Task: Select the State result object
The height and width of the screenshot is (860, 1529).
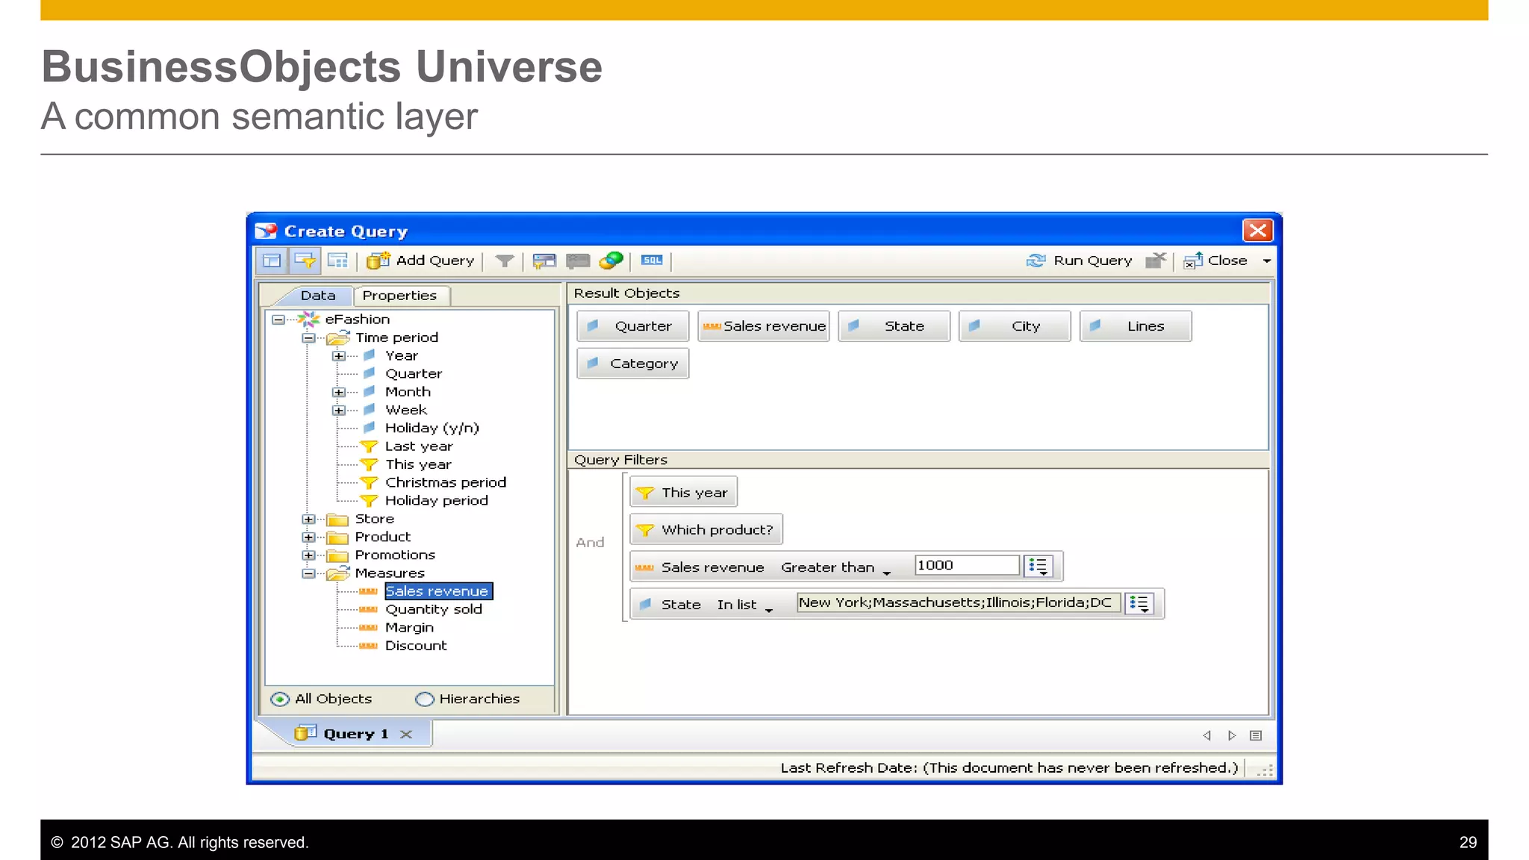Action: [x=894, y=326]
